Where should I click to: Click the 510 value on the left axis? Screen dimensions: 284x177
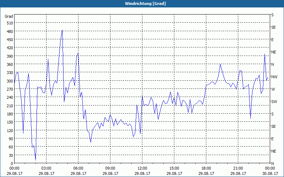[x=10, y=23]
